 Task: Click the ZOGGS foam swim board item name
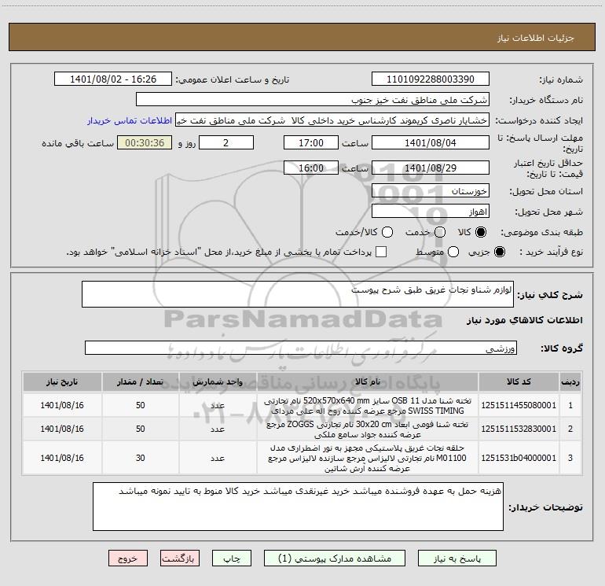click(368, 429)
